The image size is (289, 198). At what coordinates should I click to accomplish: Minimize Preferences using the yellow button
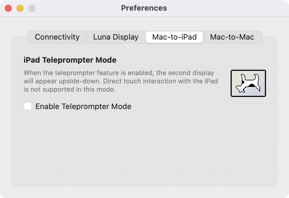click(x=20, y=8)
